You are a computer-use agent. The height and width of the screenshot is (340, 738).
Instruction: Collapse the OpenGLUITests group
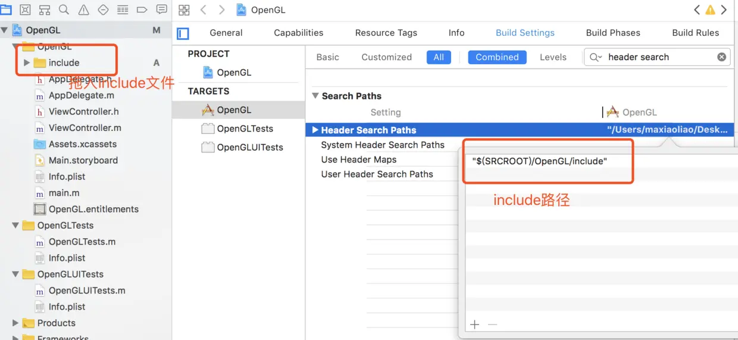tap(15, 274)
